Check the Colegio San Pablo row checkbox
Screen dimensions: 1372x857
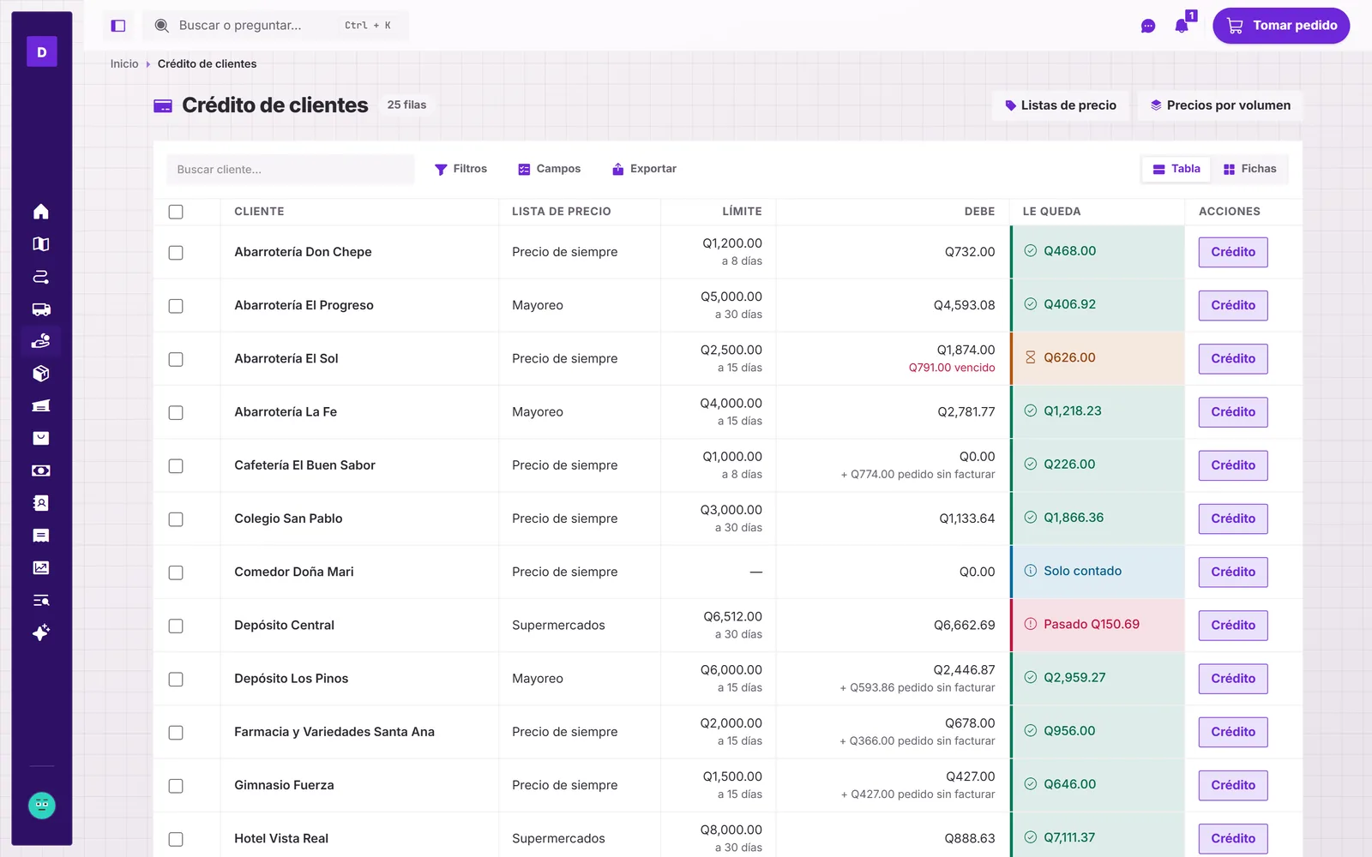(176, 519)
